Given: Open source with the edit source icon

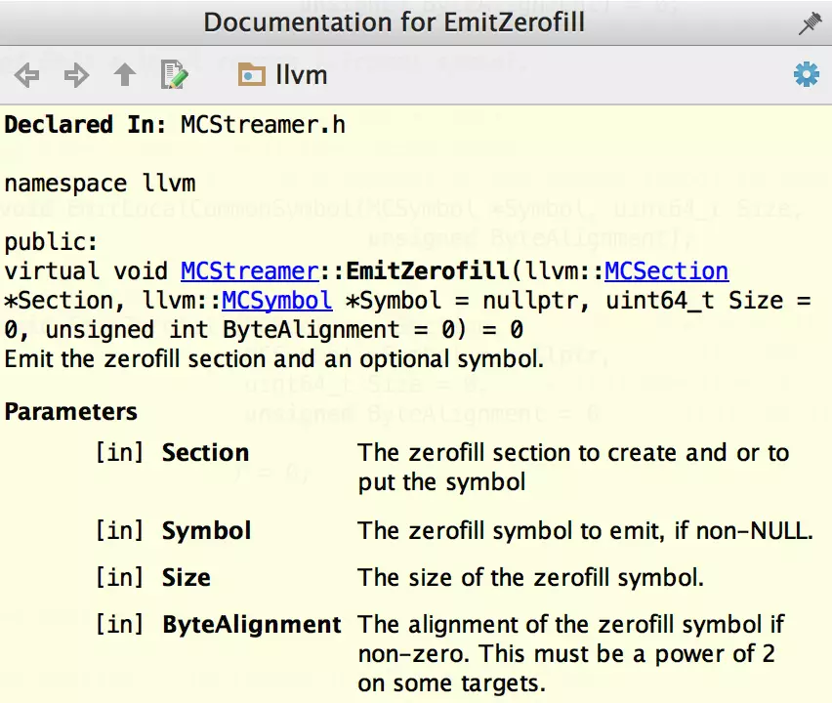Looking at the screenshot, I should (x=174, y=75).
